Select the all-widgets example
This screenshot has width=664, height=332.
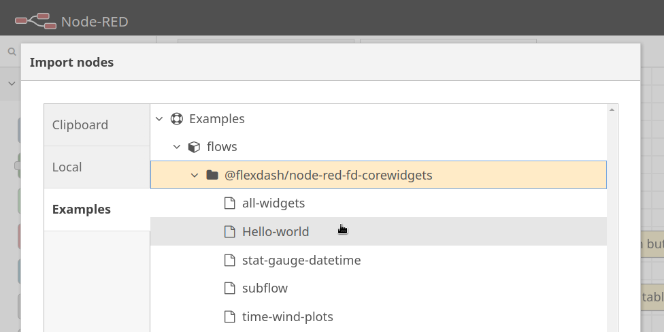(378, 203)
